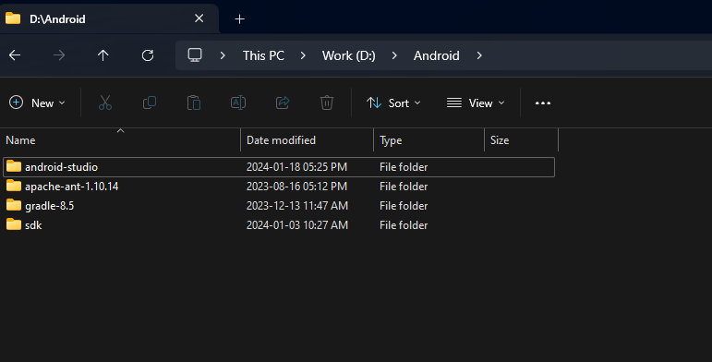This screenshot has height=362, width=712.
Task: Click the Copy icon in toolbar
Action: click(150, 103)
